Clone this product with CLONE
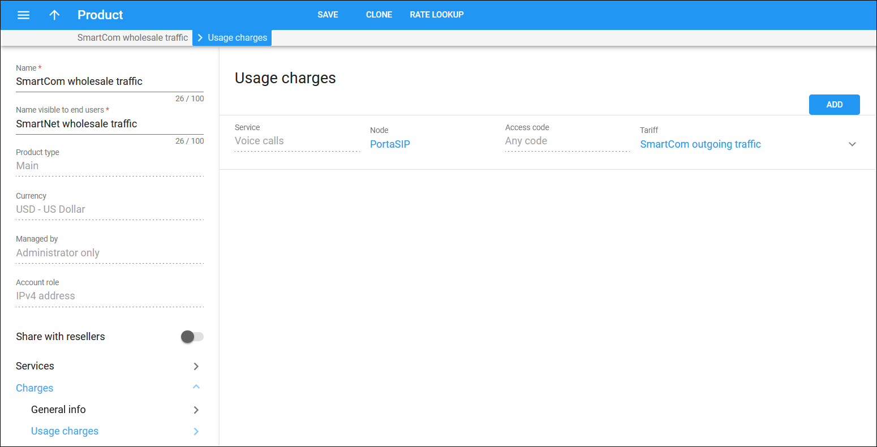The height and width of the screenshot is (447, 877). click(x=379, y=15)
